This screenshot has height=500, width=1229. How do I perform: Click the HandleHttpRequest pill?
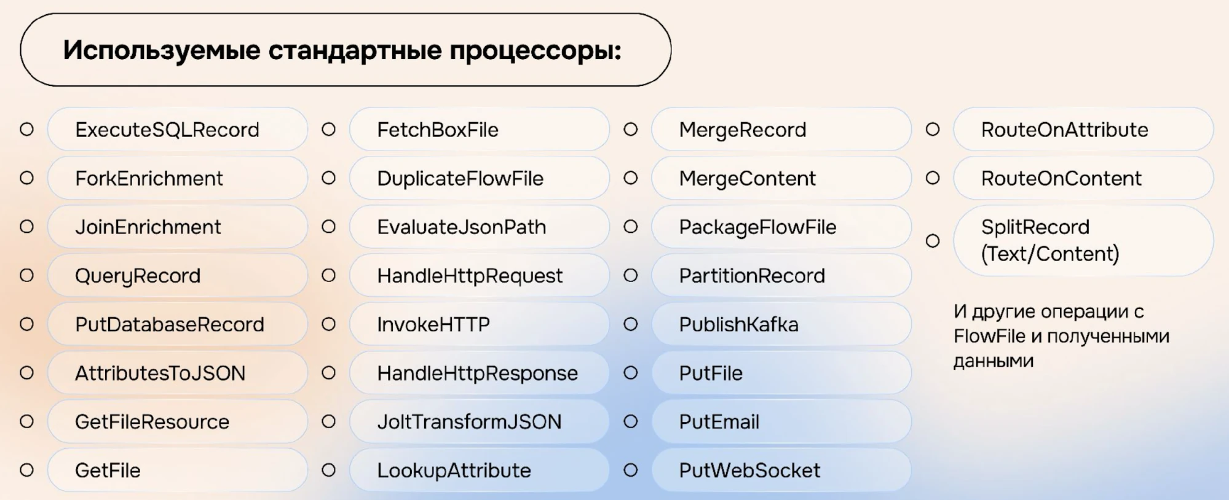pos(479,276)
